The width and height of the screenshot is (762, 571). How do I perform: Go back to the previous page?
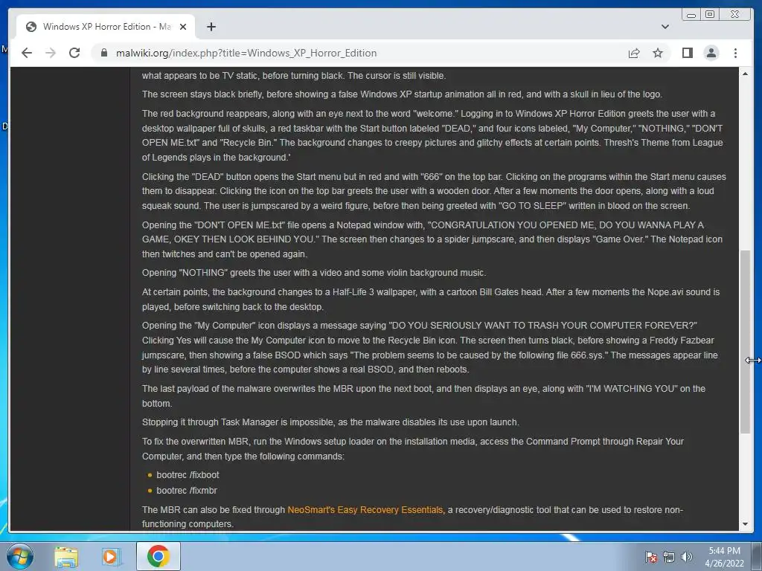[27, 53]
